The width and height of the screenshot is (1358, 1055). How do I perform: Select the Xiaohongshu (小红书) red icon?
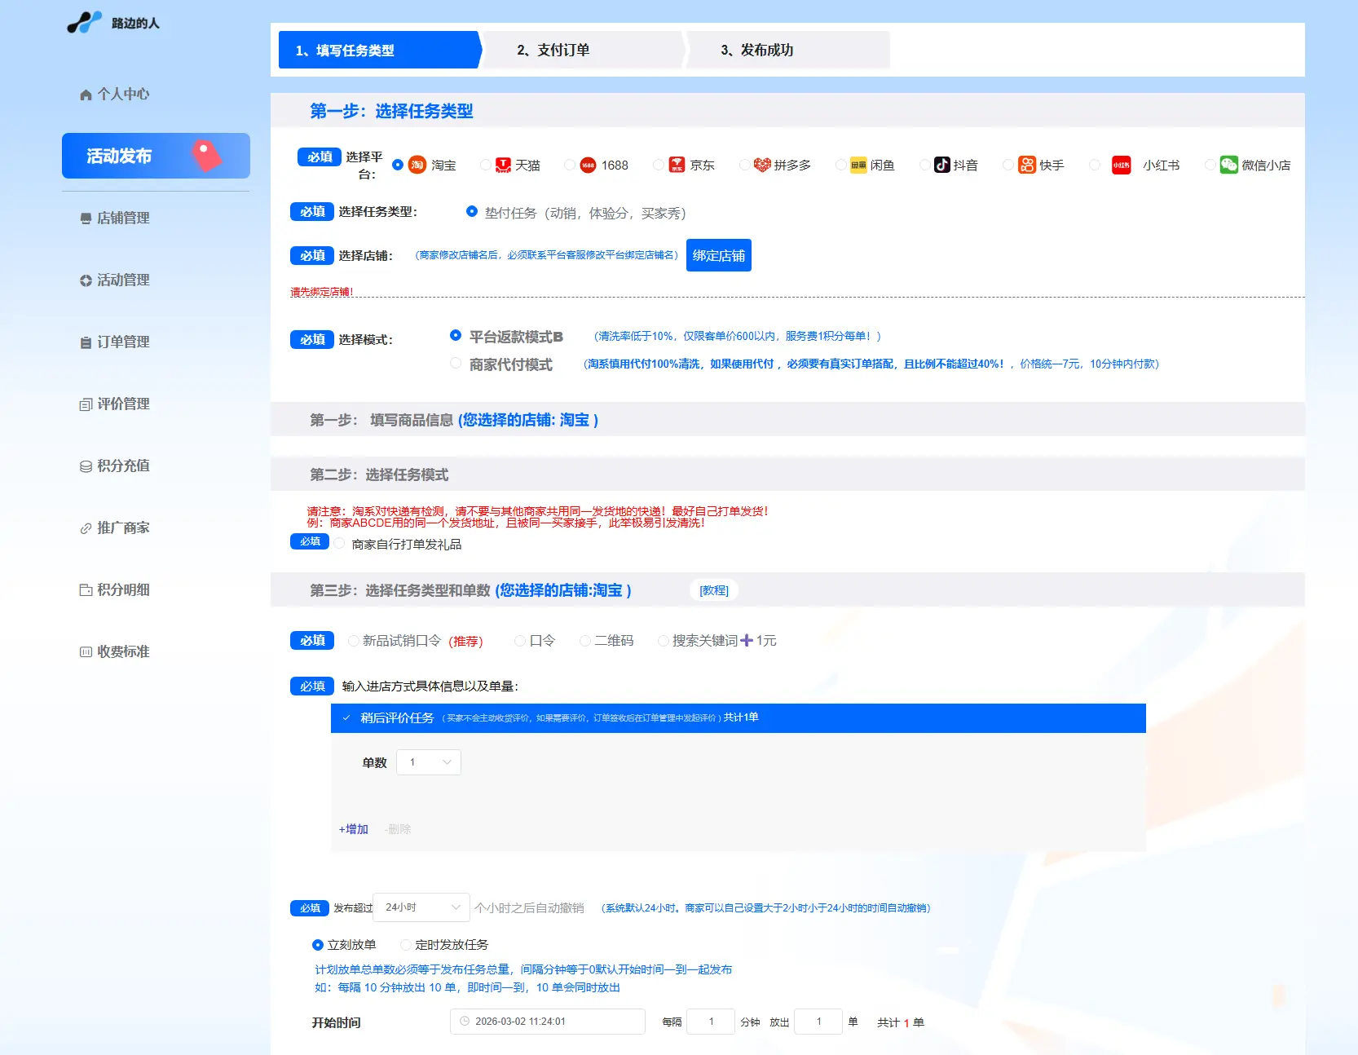pyautogui.click(x=1122, y=165)
